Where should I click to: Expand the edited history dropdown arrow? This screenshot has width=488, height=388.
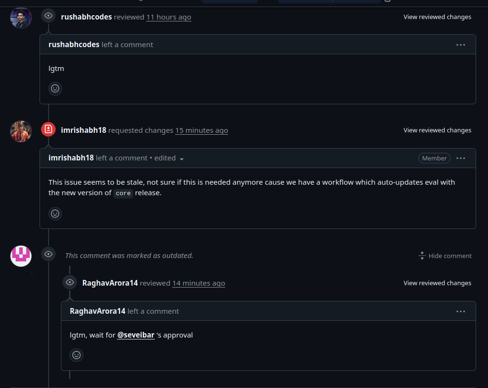pyautogui.click(x=182, y=159)
